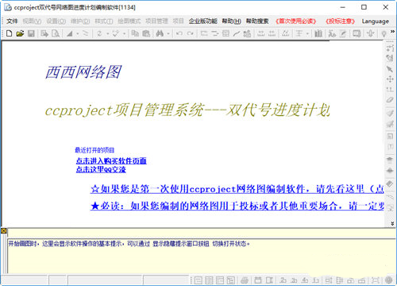The width and height of the screenshot is (397, 286).
Task: Open the 帮助搜索 menu
Action: coord(257,21)
